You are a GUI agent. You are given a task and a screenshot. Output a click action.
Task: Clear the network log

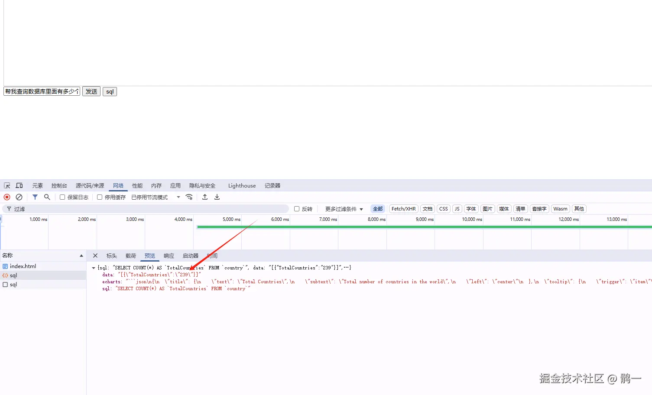tap(19, 197)
